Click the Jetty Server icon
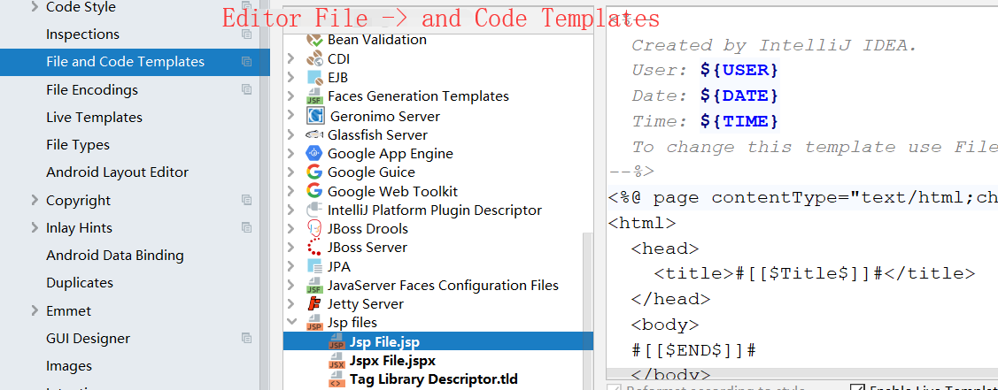This screenshot has height=390, width=998. click(314, 303)
